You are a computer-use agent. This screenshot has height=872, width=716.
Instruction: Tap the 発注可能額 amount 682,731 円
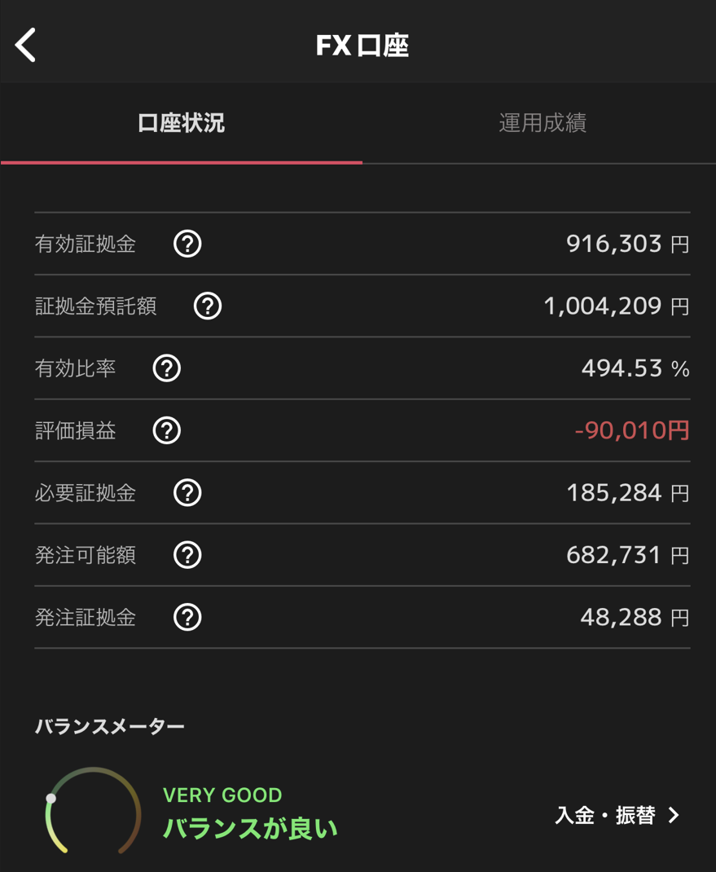pos(627,555)
